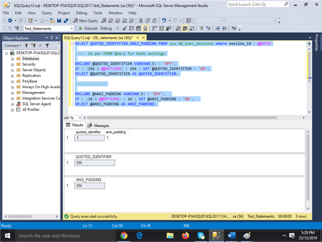Image resolution: width=322 pixels, height=242 pixels.
Task: Cut selection with the scissors icon
Action: (x=141, y=21)
